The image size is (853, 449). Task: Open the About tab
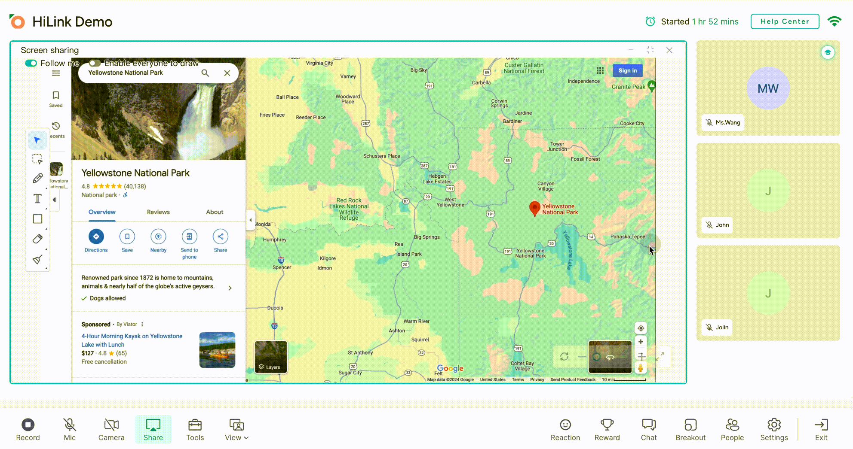215,212
